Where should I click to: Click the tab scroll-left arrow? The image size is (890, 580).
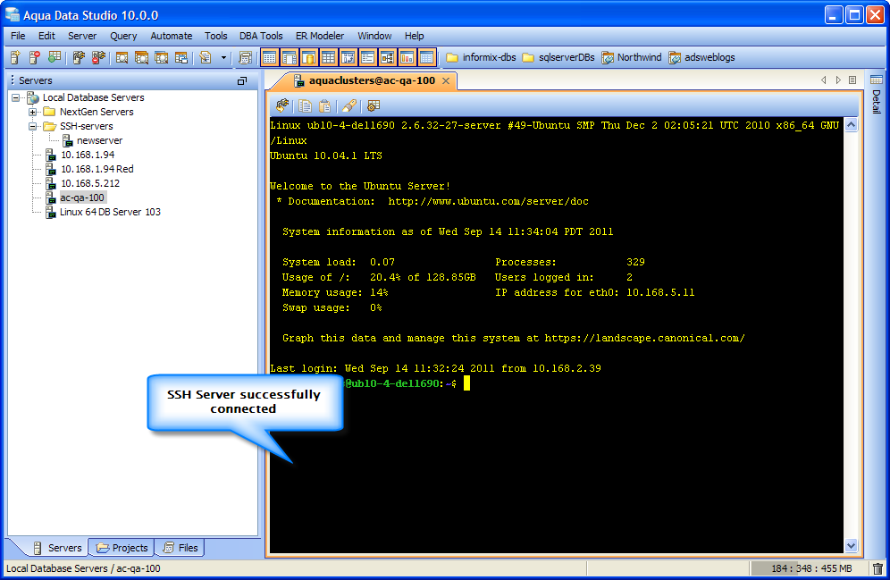[x=824, y=80]
